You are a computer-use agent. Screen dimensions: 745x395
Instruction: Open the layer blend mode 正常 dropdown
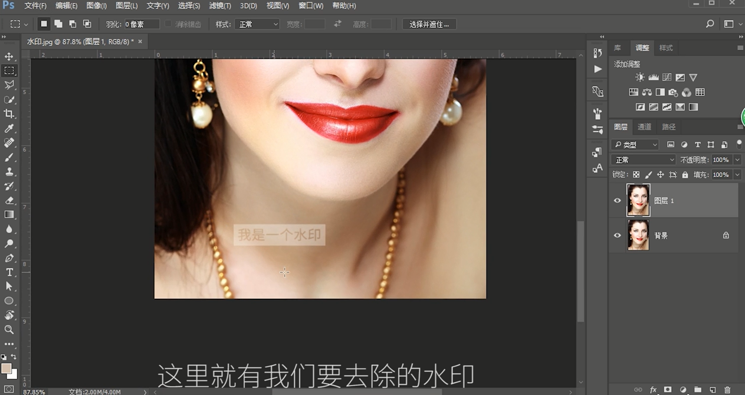coord(643,160)
